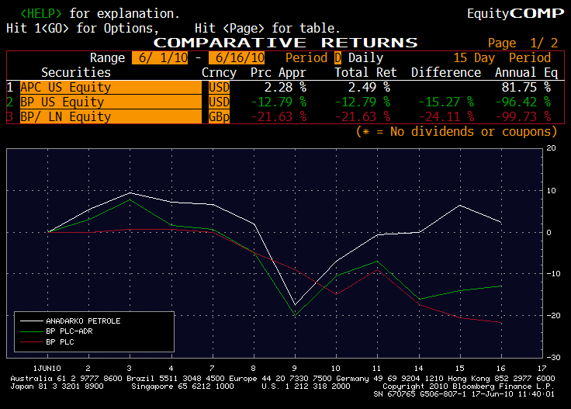
Task: Click the range end date field 6/16/10
Action: pos(237,58)
